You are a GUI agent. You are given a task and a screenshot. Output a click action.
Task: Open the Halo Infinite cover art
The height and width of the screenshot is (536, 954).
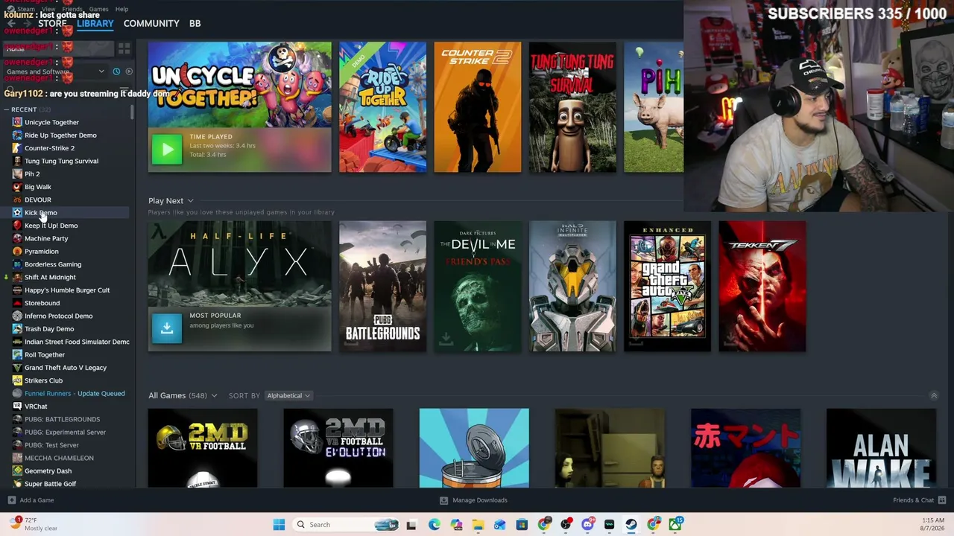coord(572,286)
